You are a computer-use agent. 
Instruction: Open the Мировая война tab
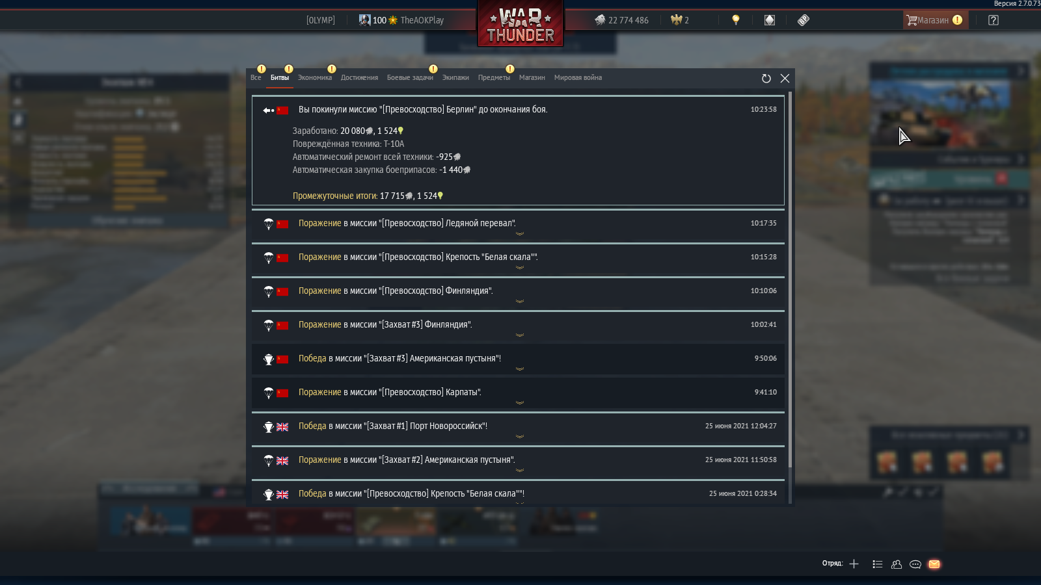click(x=578, y=77)
